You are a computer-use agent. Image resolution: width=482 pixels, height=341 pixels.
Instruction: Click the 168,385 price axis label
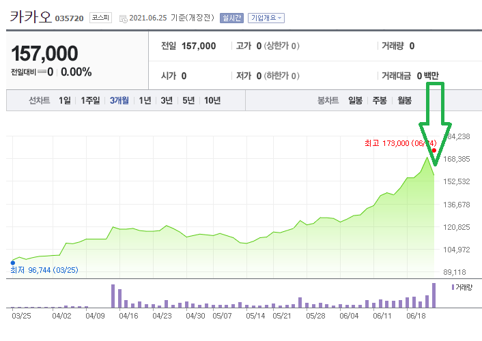(457, 159)
